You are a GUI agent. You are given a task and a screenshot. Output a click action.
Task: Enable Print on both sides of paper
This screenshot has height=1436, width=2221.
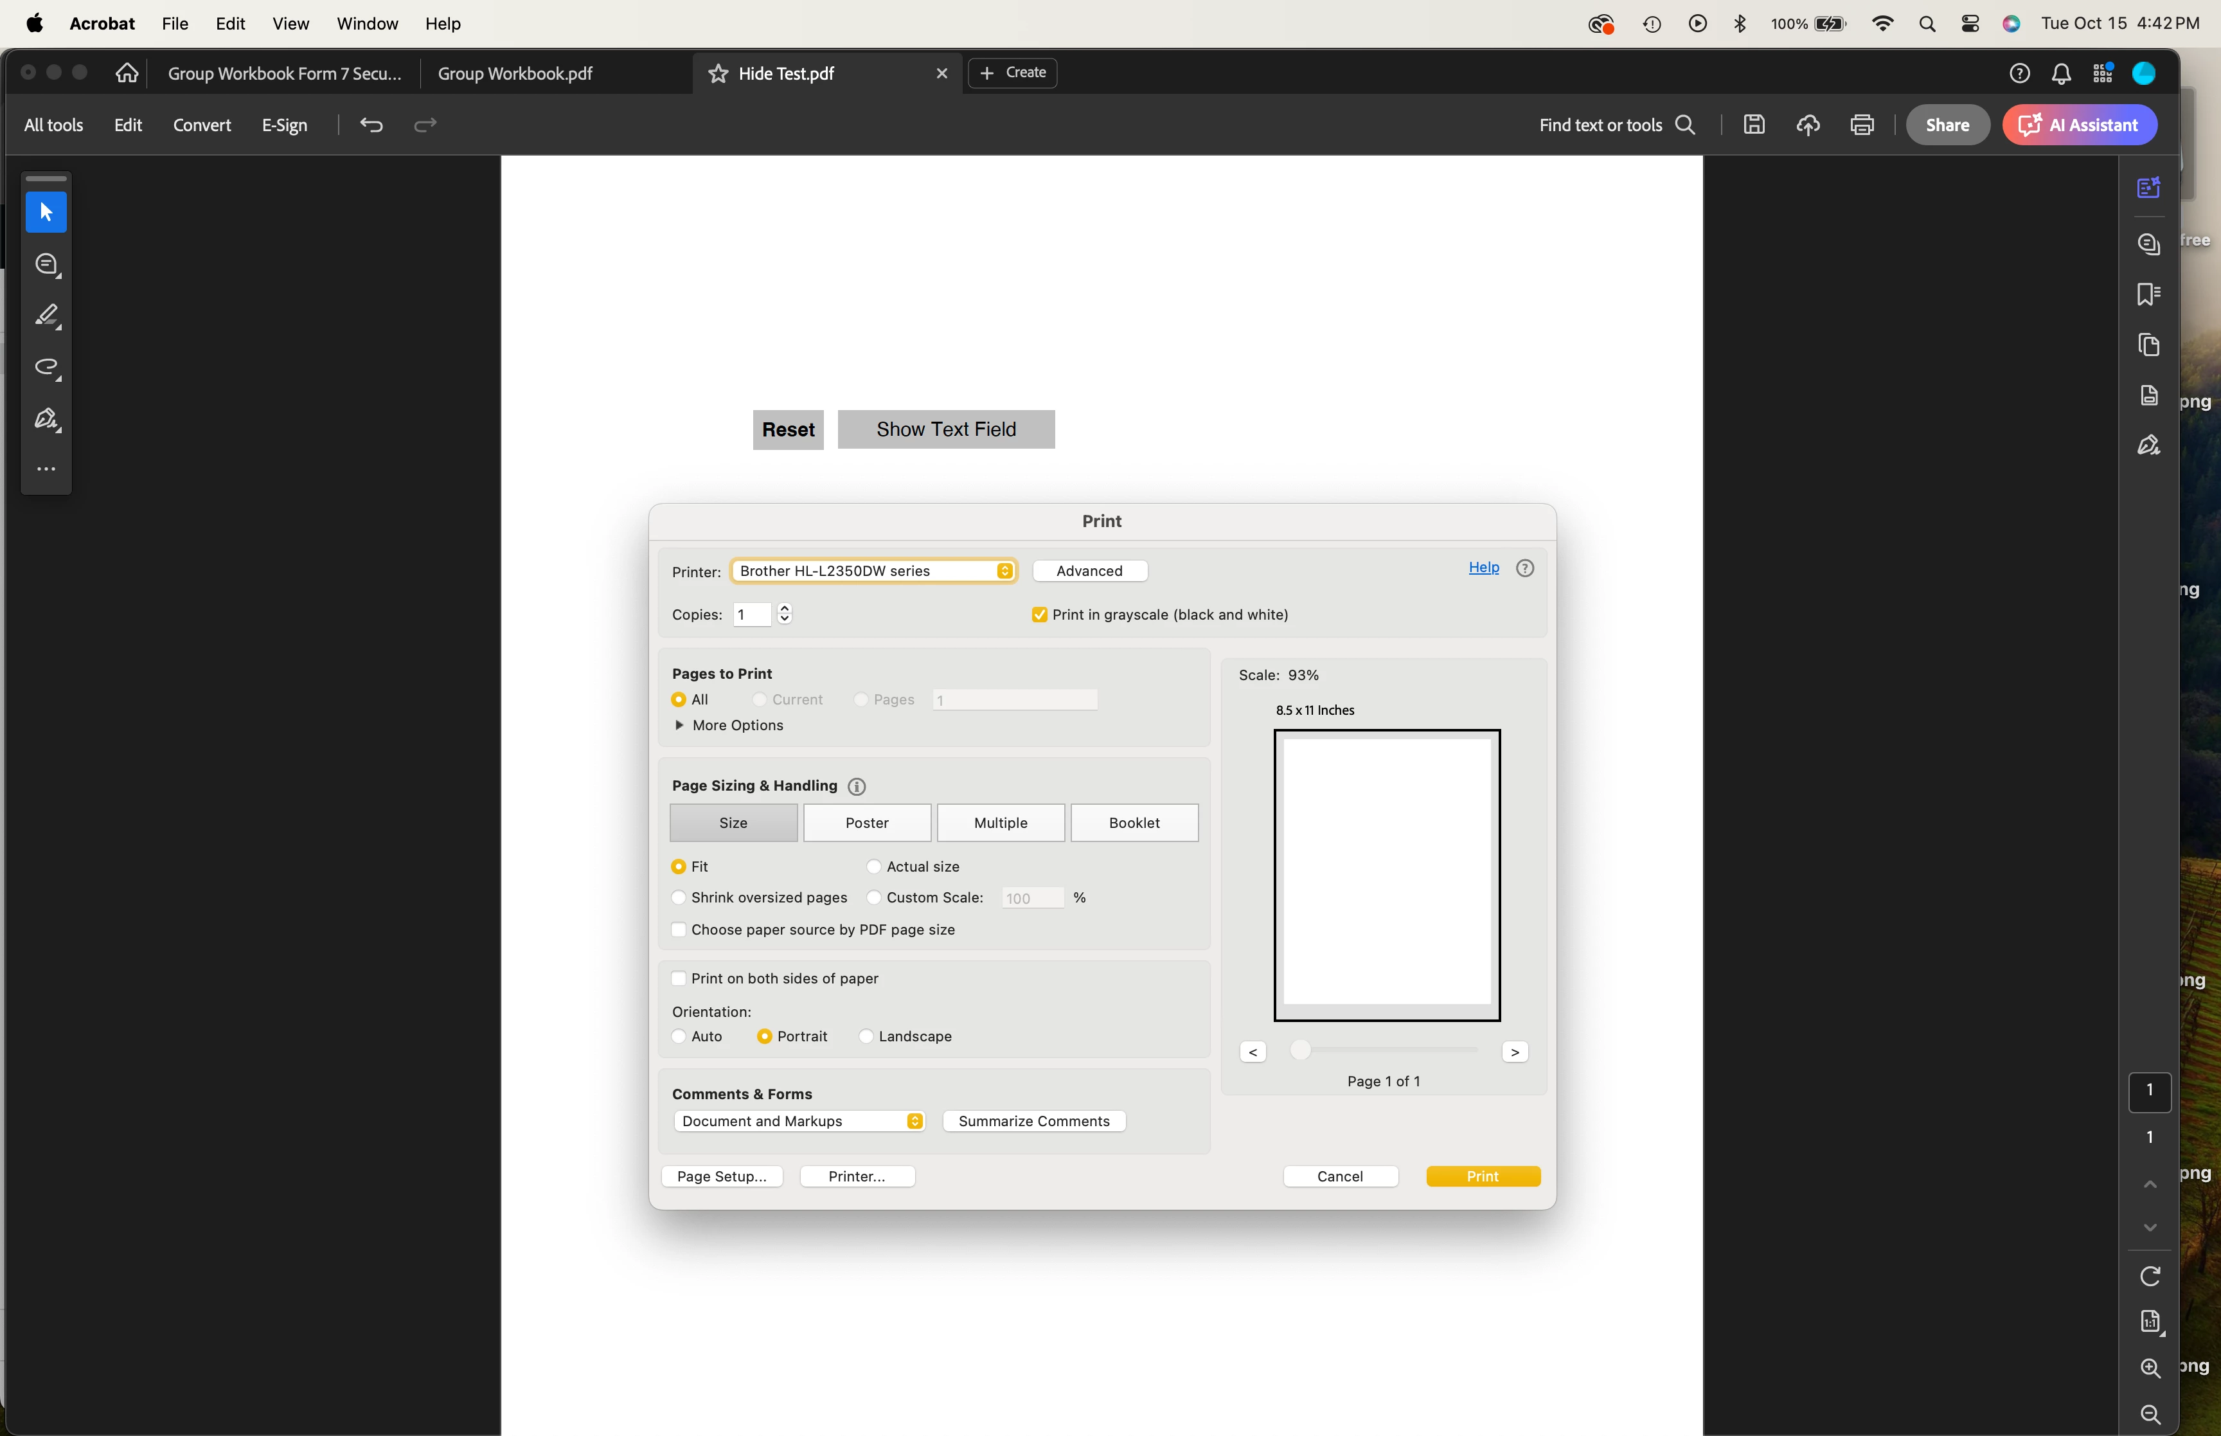[x=679, y=978]
